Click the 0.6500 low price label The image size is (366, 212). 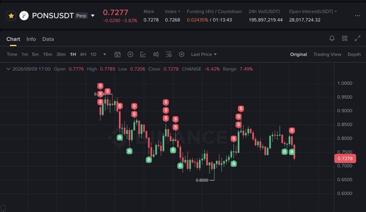click(x=202, y=180)
